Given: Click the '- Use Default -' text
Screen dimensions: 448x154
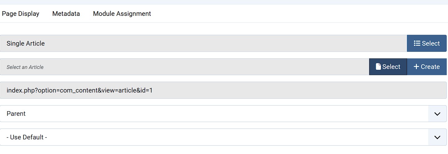Looking at the screenshot, I should [x=27, y=137].
